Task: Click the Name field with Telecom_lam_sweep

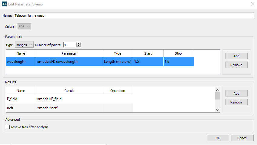Action: (134, 15)
